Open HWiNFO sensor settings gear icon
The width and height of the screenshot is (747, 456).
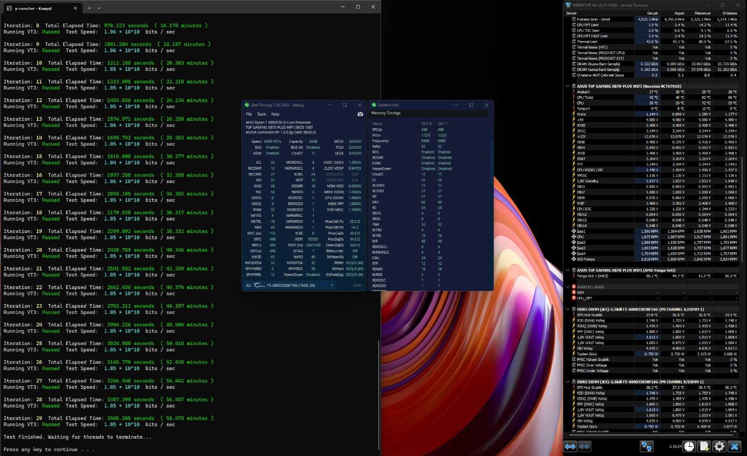[719, 446]
